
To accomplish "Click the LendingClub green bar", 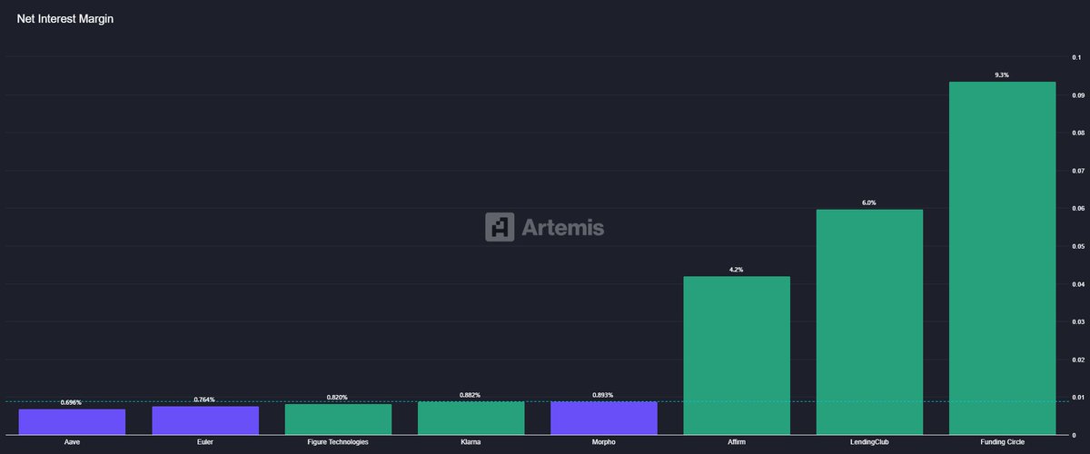I will pyautogui.click(x=869, y=322).
